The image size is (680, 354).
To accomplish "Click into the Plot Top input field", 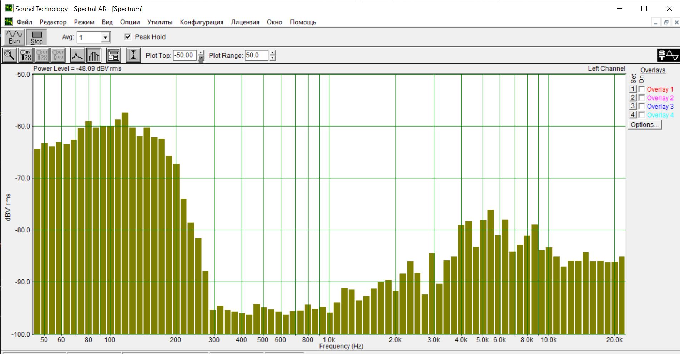I will pyautogui.click(x=185, y=55).
